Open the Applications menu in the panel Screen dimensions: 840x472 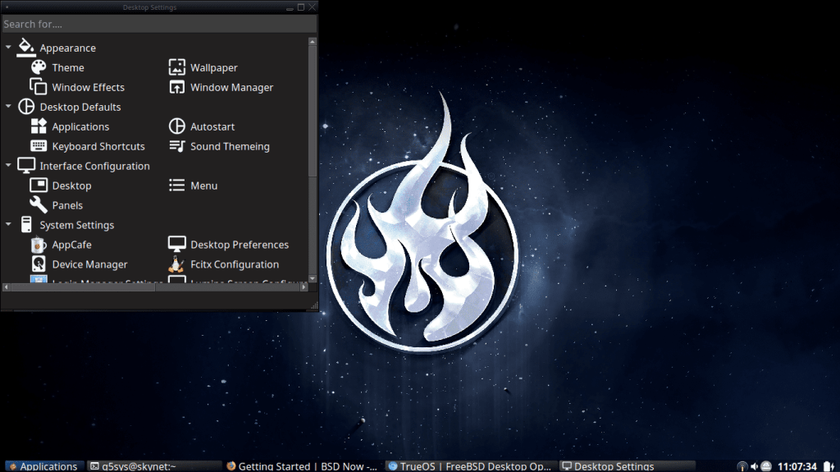[x=44, y=466]
